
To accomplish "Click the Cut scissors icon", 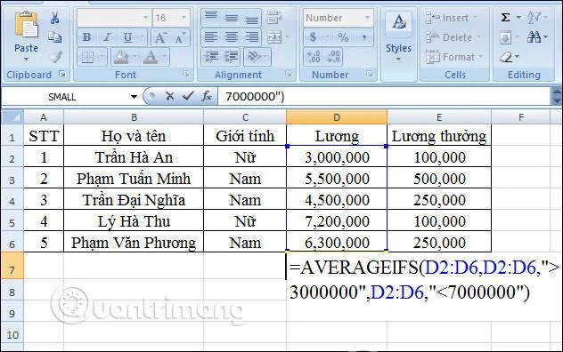I will tap(55, 18).
